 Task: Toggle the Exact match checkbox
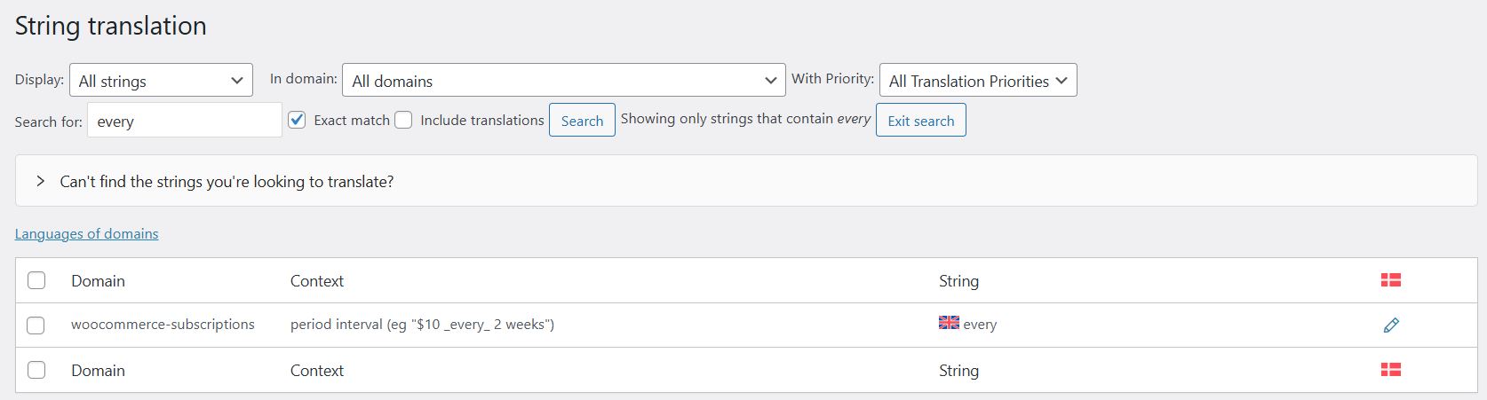tap(298, 120)
